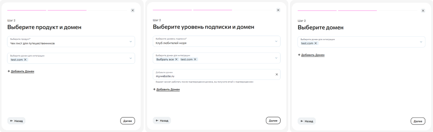Close the 'Выберите домен' dialog
433x132 pixels.
pyautogui.click(x=423, y=11)
